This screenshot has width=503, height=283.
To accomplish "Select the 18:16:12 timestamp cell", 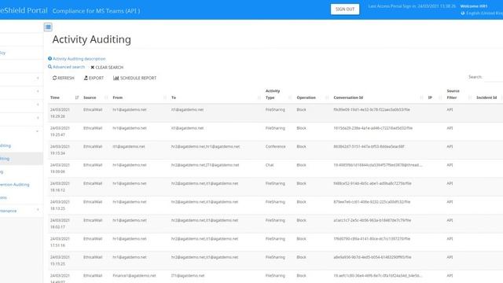I will (60, 187).
